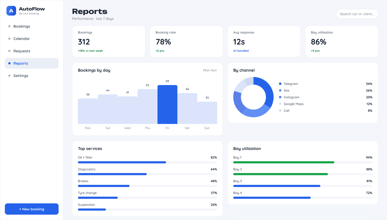The width and height of the screenshot is (387, 220).
Task: Select the Sunday bar showing 33
Action: point(207,113)
